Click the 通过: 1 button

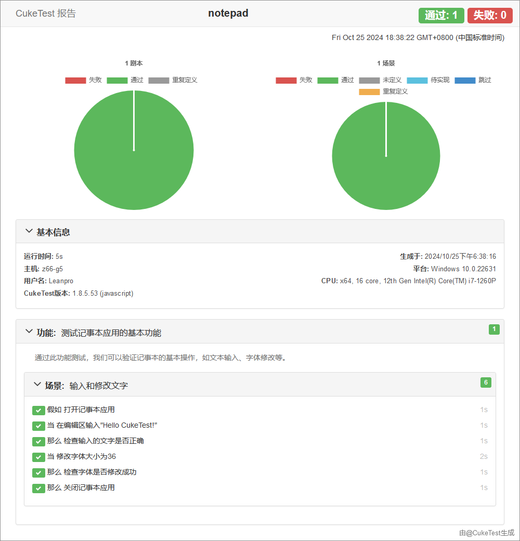(441, 16)
